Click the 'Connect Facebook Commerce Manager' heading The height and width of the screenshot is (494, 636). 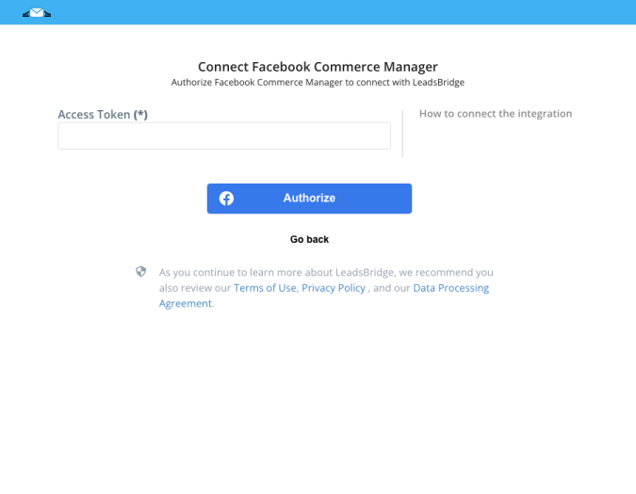318,67
